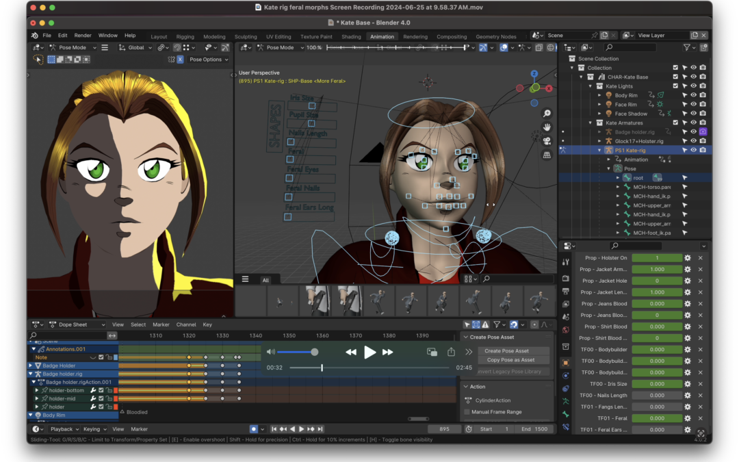Click the QuickTime volume slider
The width and height of the screenshot is (739, 462).
coord(296,352)
